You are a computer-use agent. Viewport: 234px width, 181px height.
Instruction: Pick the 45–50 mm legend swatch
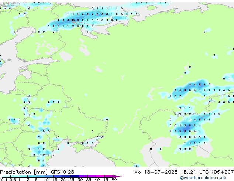click(109, 176)
